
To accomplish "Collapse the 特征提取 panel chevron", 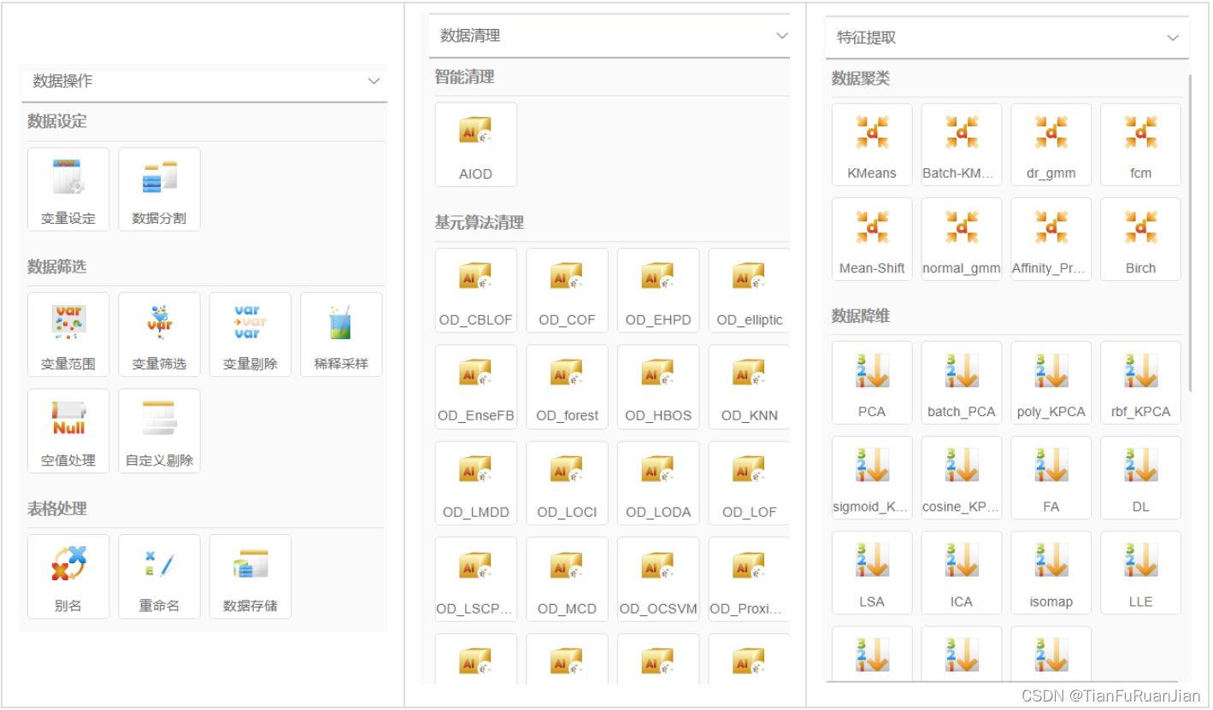I will point(1172,37).
